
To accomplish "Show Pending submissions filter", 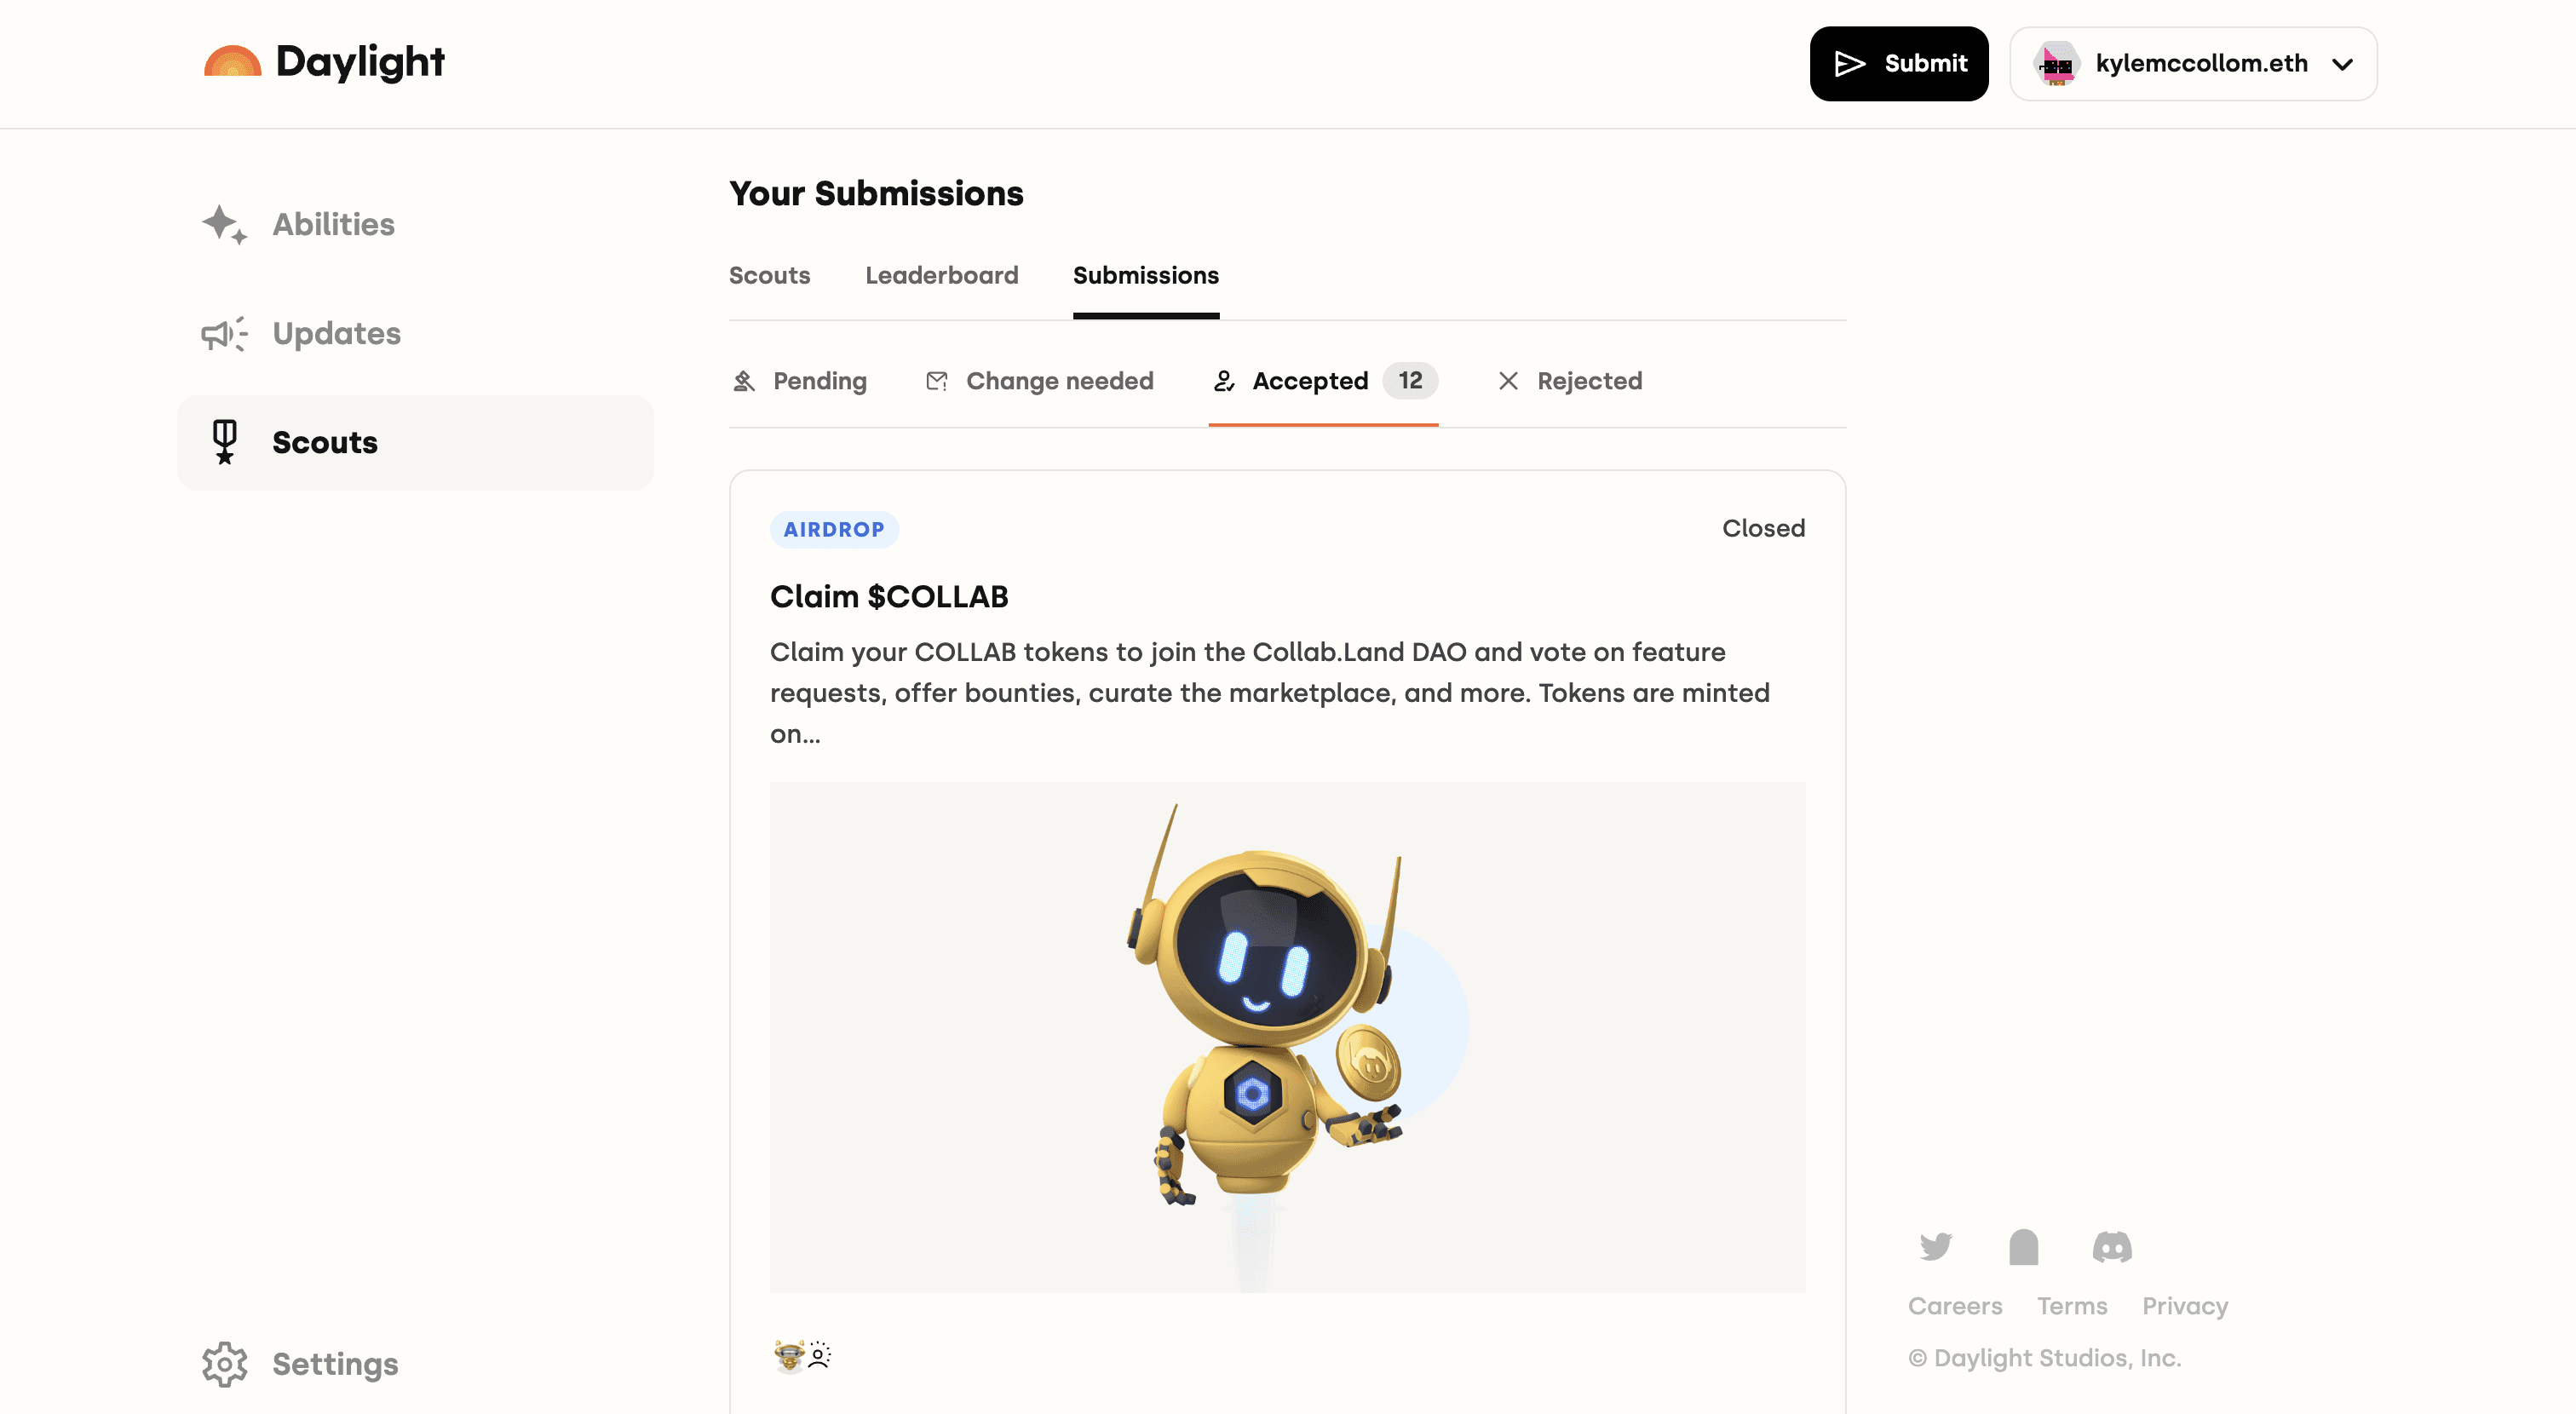I will 800,381.
